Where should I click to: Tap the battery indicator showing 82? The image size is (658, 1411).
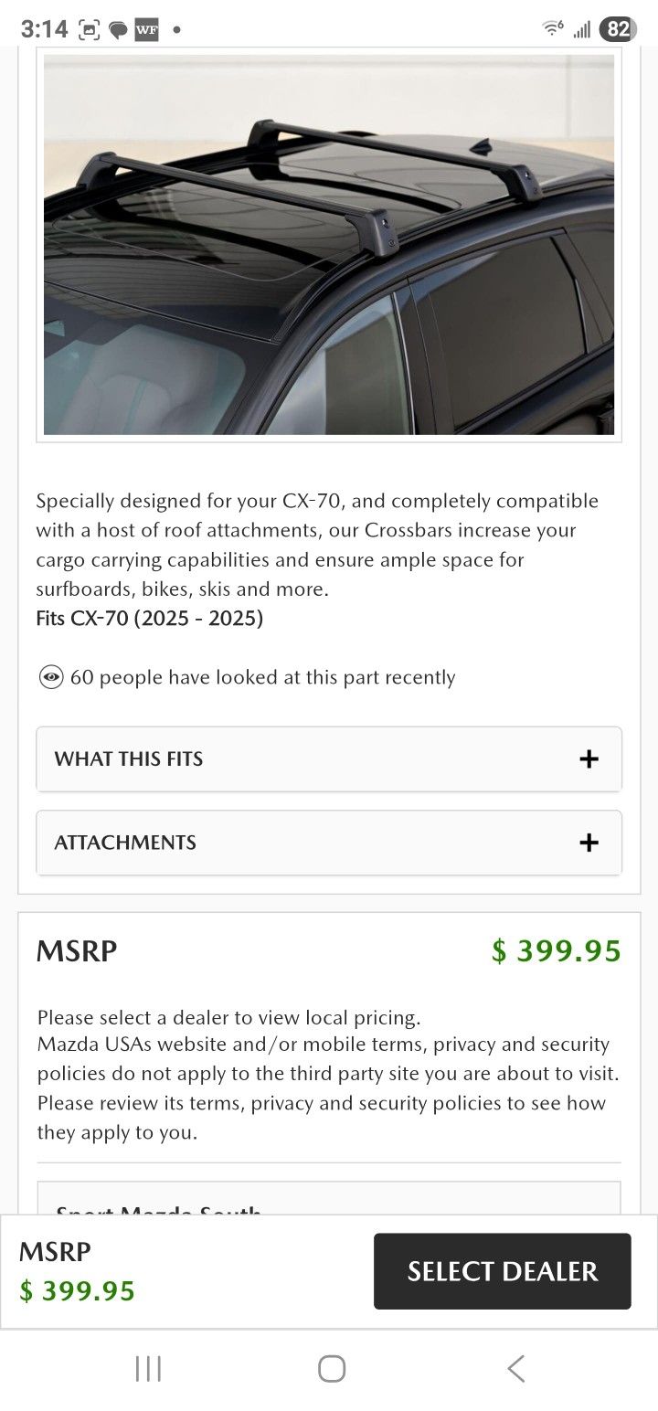(x=618, y=29)
